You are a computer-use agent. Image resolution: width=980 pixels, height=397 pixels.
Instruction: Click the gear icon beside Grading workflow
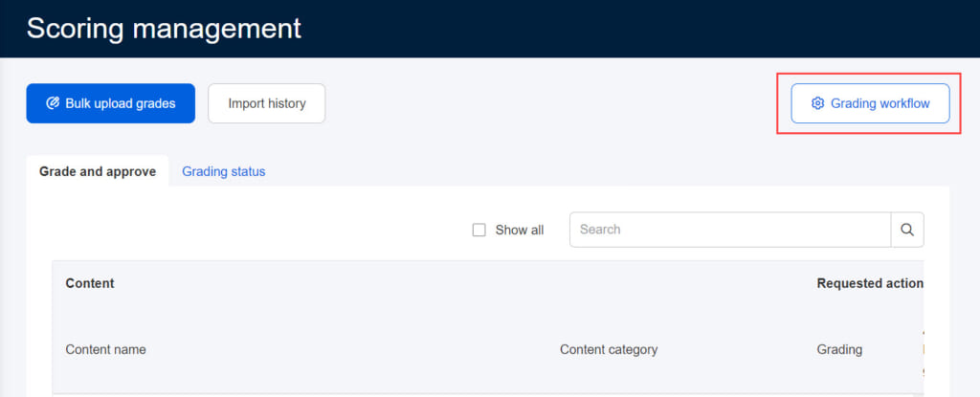tap(817, 103)
